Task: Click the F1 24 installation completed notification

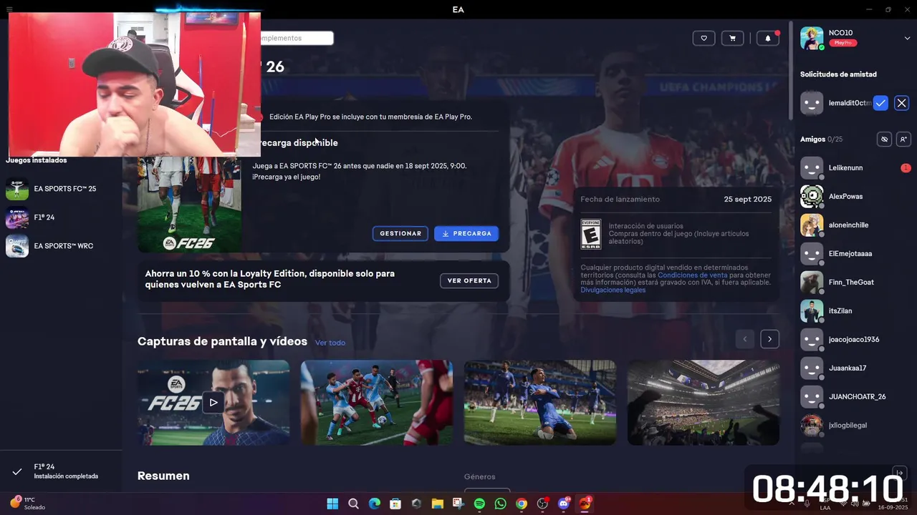Action: pos(61,471)
